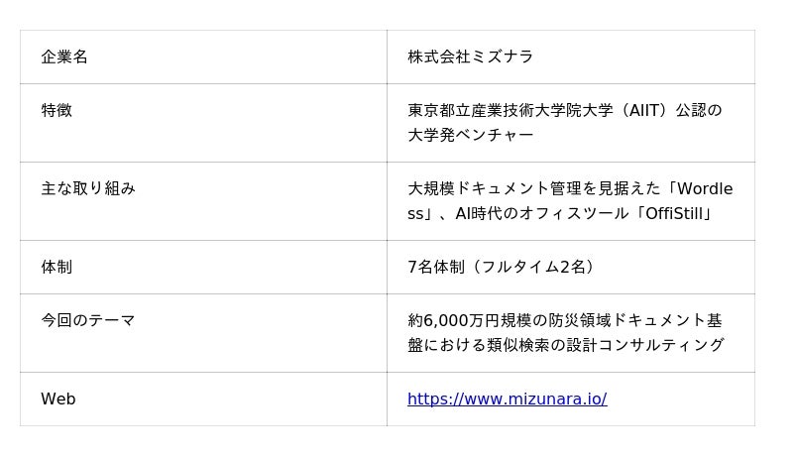Click the フルタイム2名 text in parentheses
The height and width of the screenshot is (456, 793).
click(x=534, y=268)
